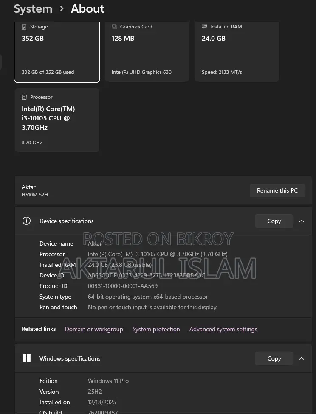
Task: Click the Device specifications info icon
Action: click(26, 221)
